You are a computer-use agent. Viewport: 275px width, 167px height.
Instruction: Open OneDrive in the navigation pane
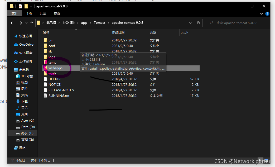point(26,45)
